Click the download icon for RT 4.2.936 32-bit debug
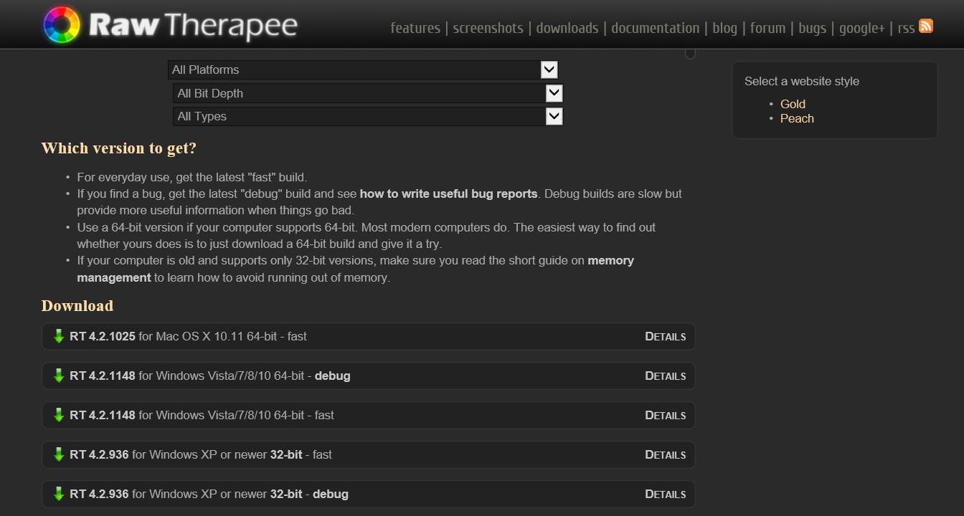The width and height of the screenshot is (964, 516). [59, 494]
